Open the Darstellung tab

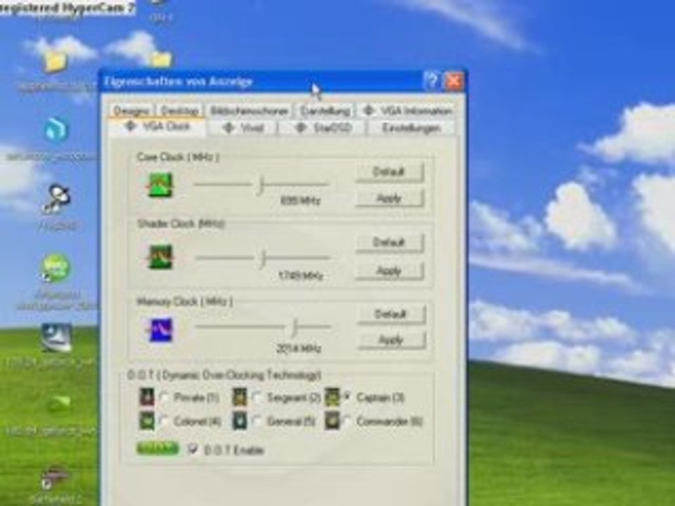tap(325, 111)
